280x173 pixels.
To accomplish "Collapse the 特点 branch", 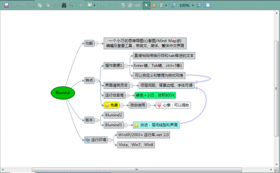I will pyautogui.click(x=97, y=81).
